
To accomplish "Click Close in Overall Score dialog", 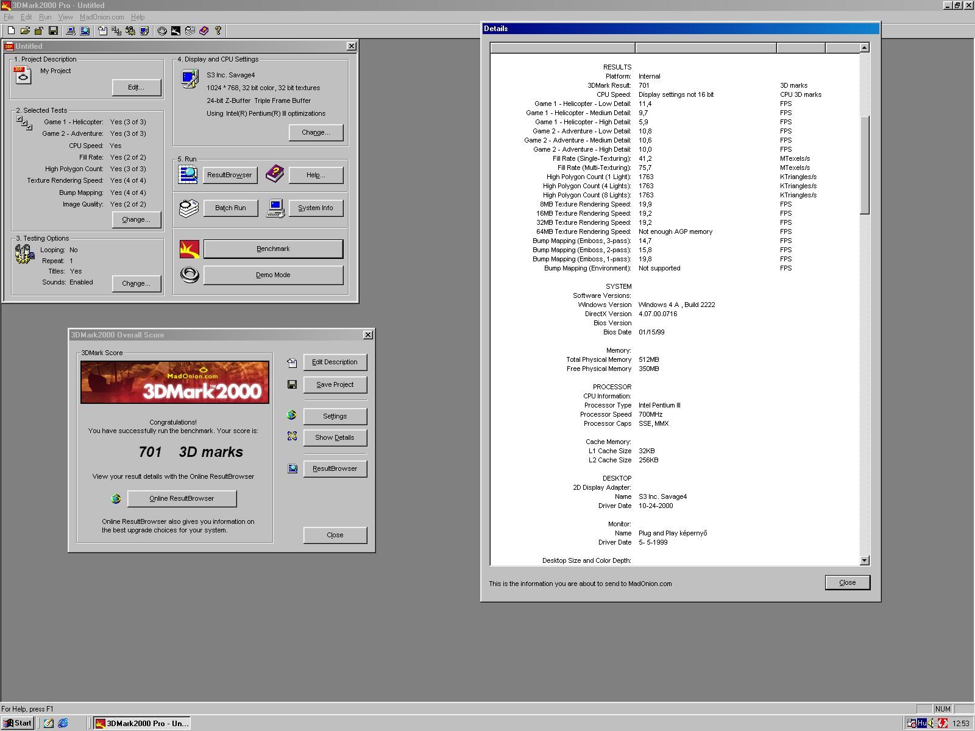I will click(335, 535).
